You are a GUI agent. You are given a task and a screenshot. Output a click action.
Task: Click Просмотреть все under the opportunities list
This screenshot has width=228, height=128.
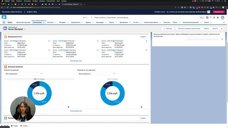(x=76, y=61)
